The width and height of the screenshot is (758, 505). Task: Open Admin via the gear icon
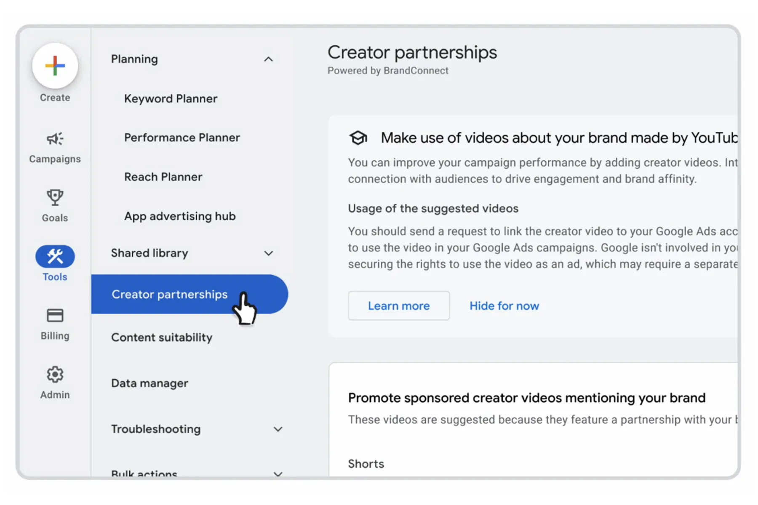point(55,374)
